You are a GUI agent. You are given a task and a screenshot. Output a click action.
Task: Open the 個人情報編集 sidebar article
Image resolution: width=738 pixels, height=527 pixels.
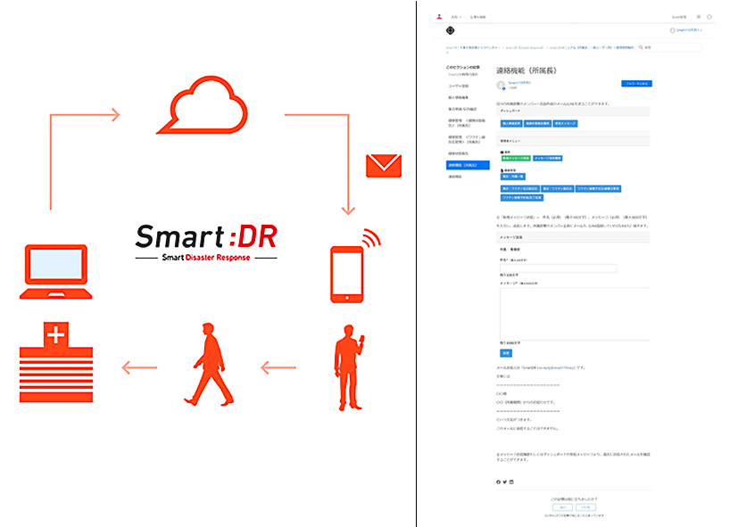coord(458,97)
